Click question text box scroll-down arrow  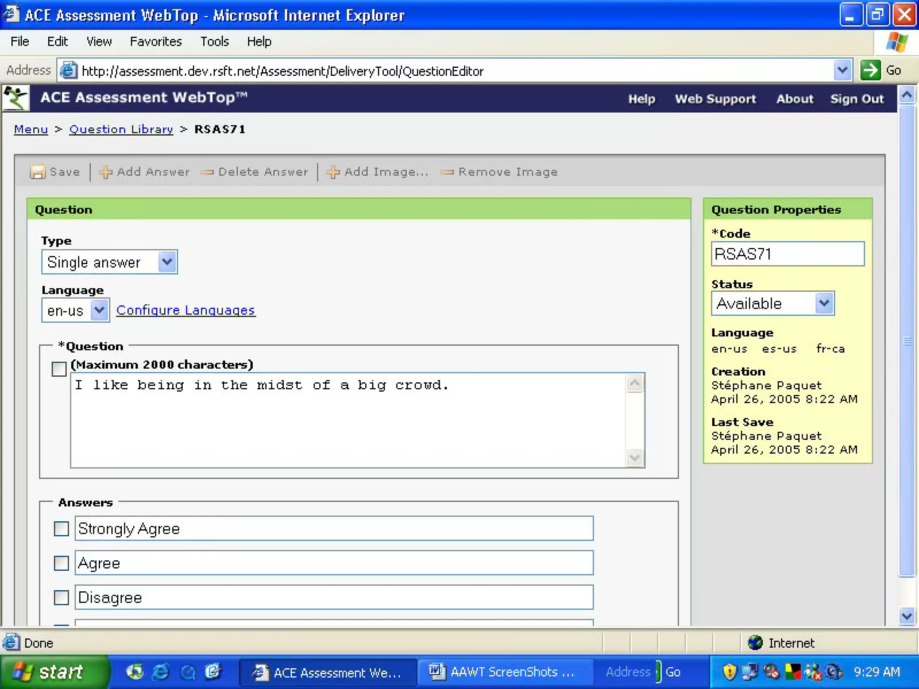pyautogui.click(x=635, y=458)
